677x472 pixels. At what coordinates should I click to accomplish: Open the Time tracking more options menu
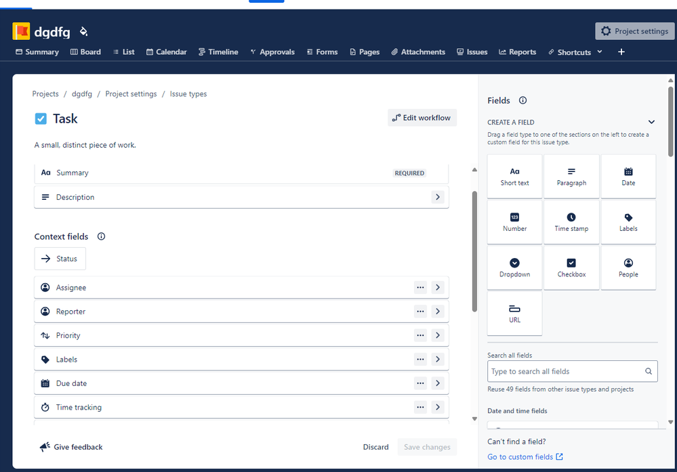pos(420,407)
